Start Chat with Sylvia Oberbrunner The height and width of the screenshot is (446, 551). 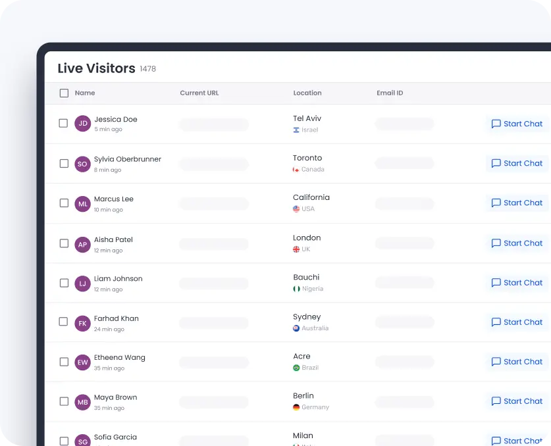click(517, 163)
